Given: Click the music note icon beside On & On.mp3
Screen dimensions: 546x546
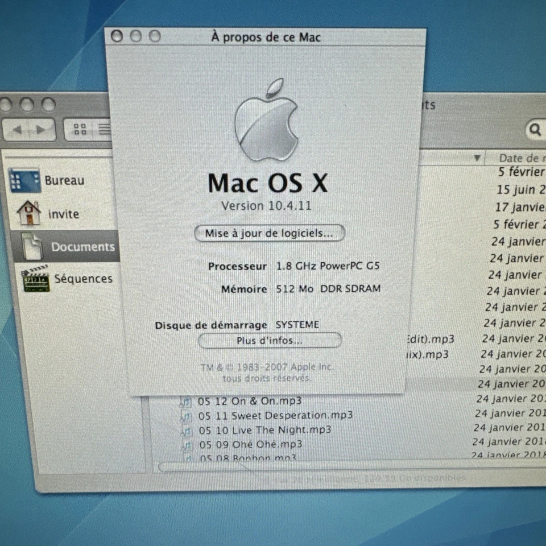Looking at the screenshot, I should [185, 401].
